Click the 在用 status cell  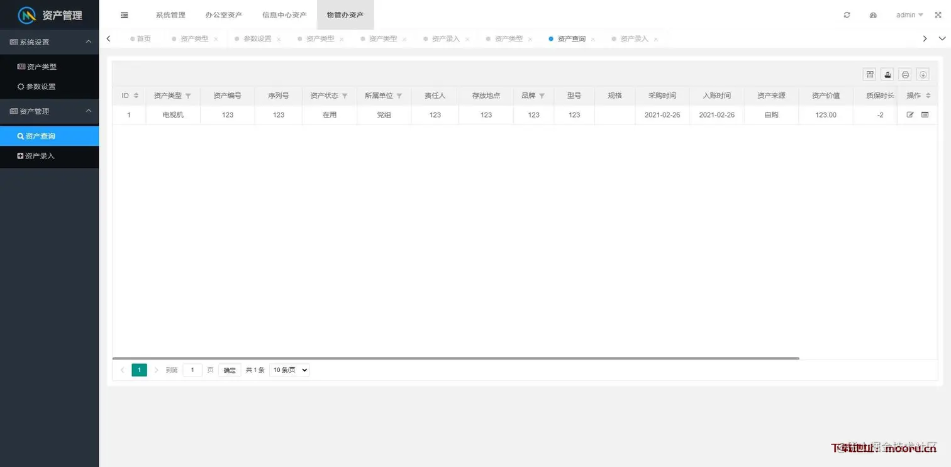[x=330, y=115]
